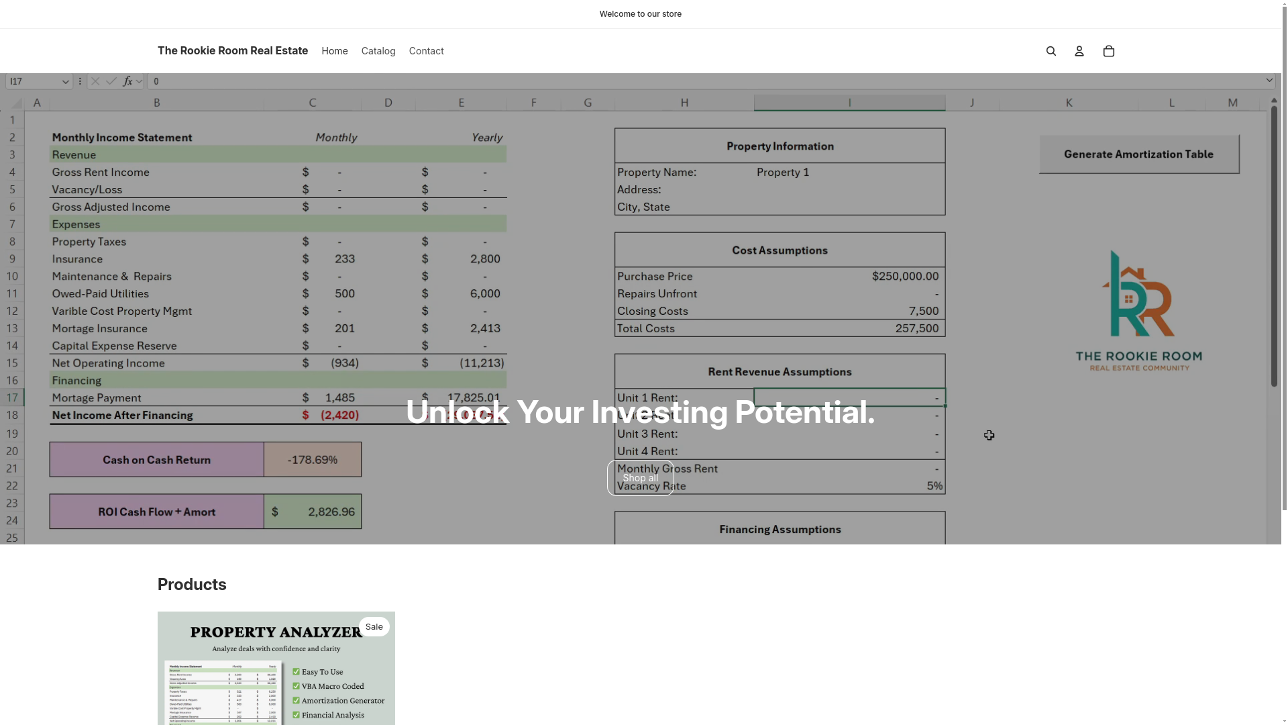The image size is (1288, 725).
Task: Click the Unlock Your Investing Potential headline
Action: coord(640,412)
